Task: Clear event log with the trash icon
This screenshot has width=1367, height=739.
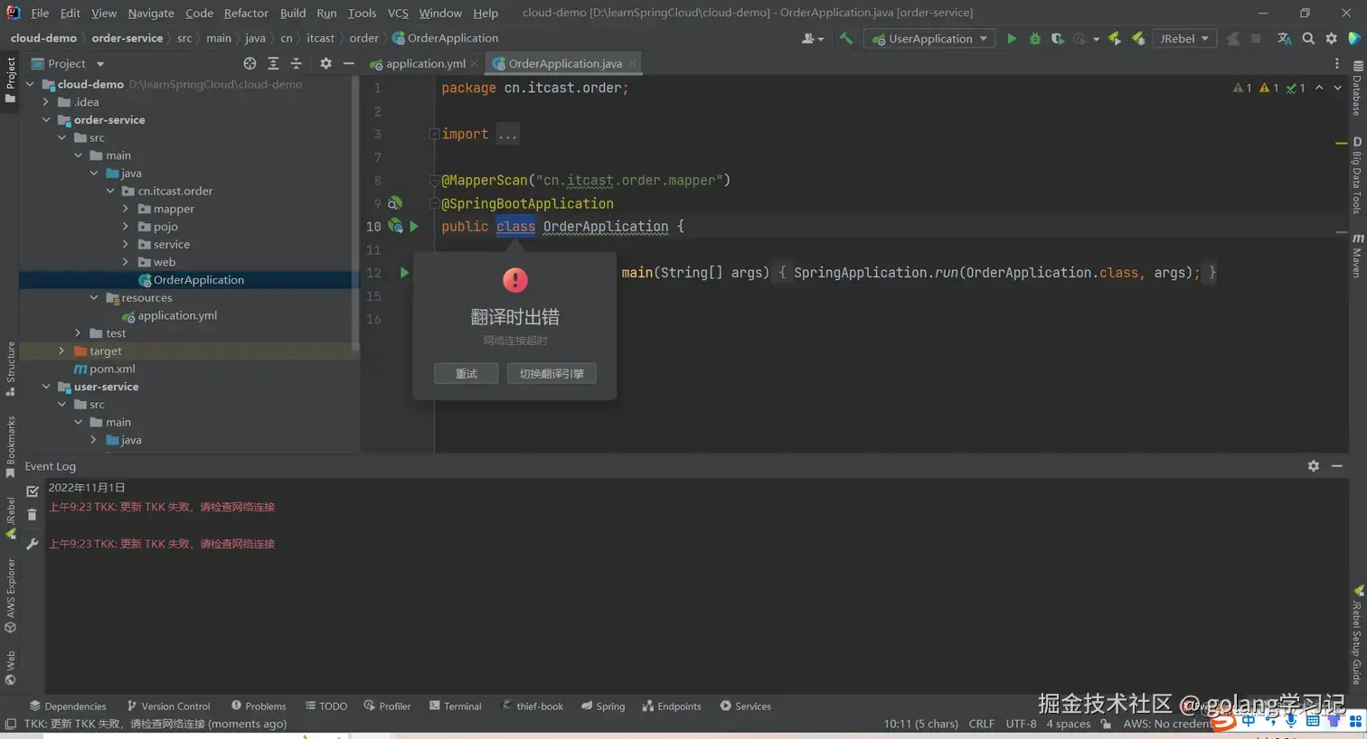Action: click(33, 515)
